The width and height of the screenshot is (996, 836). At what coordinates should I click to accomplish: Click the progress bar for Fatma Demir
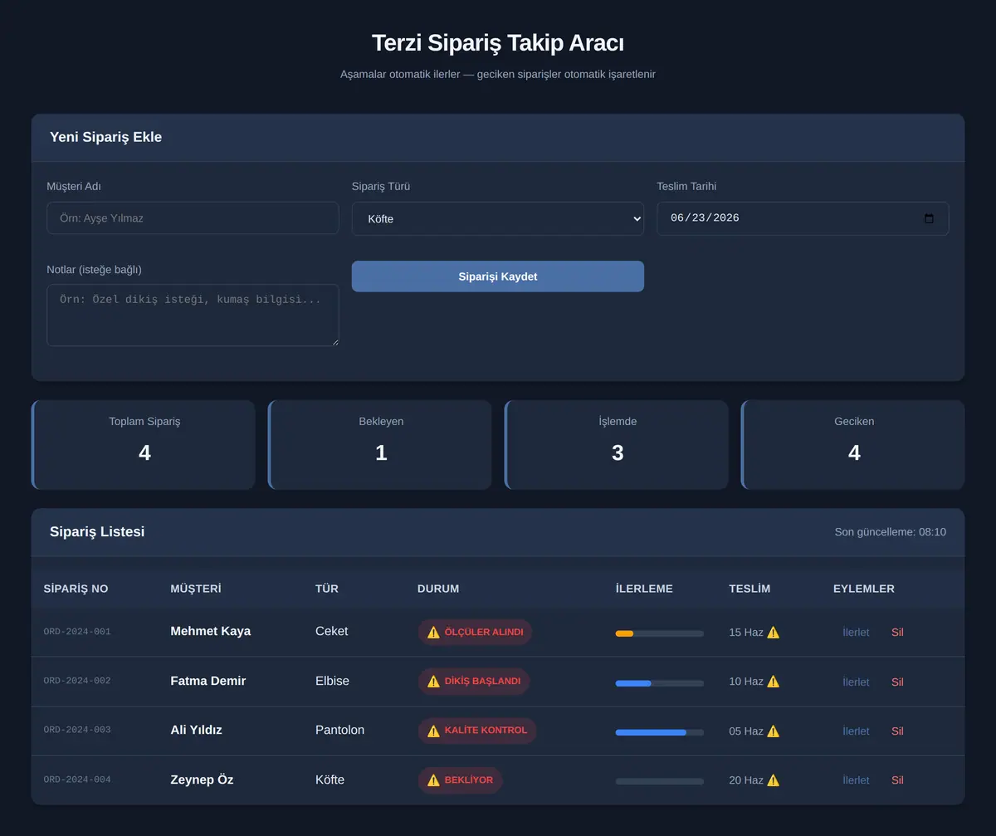point(660,683)
